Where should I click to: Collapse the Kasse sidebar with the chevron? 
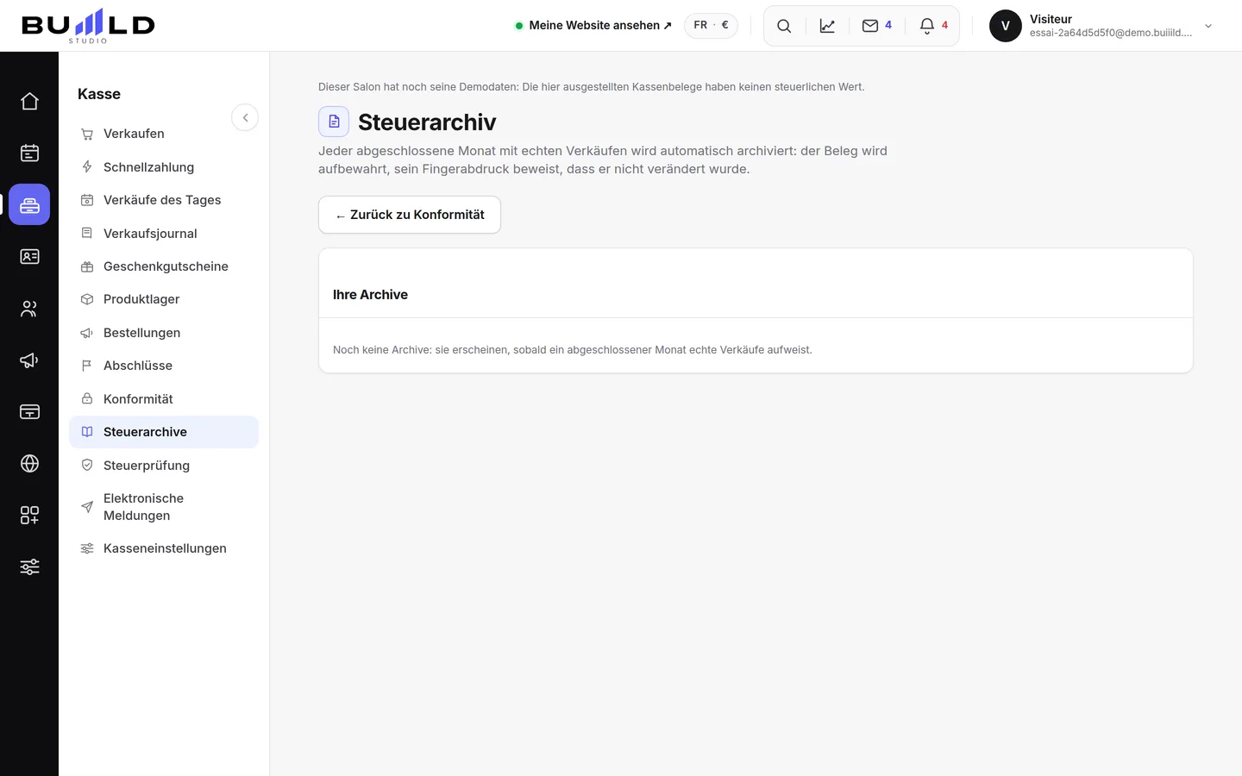(245, 117)
